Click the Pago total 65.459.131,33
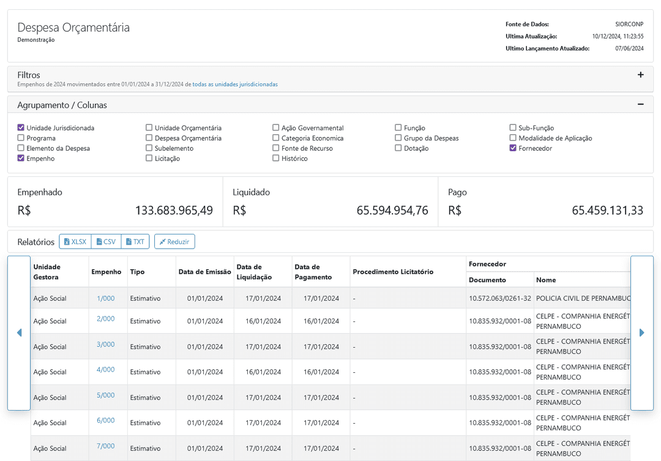This screenshot has width=661, height=461. pyautogui.click(x=608, y=210)
